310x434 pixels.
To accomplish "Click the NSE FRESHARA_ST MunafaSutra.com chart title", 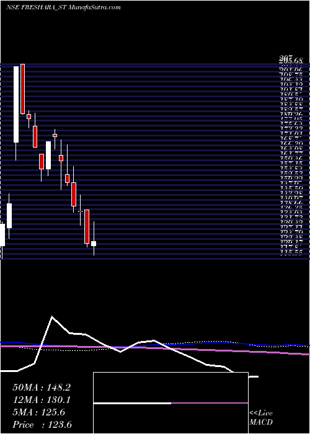I will coord(63,7).
